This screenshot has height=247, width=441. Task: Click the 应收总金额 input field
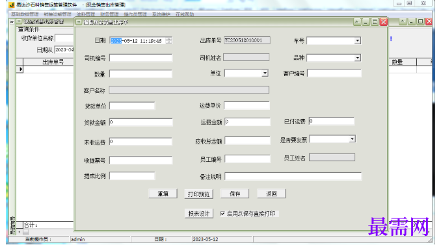click(x=248, y=140)
